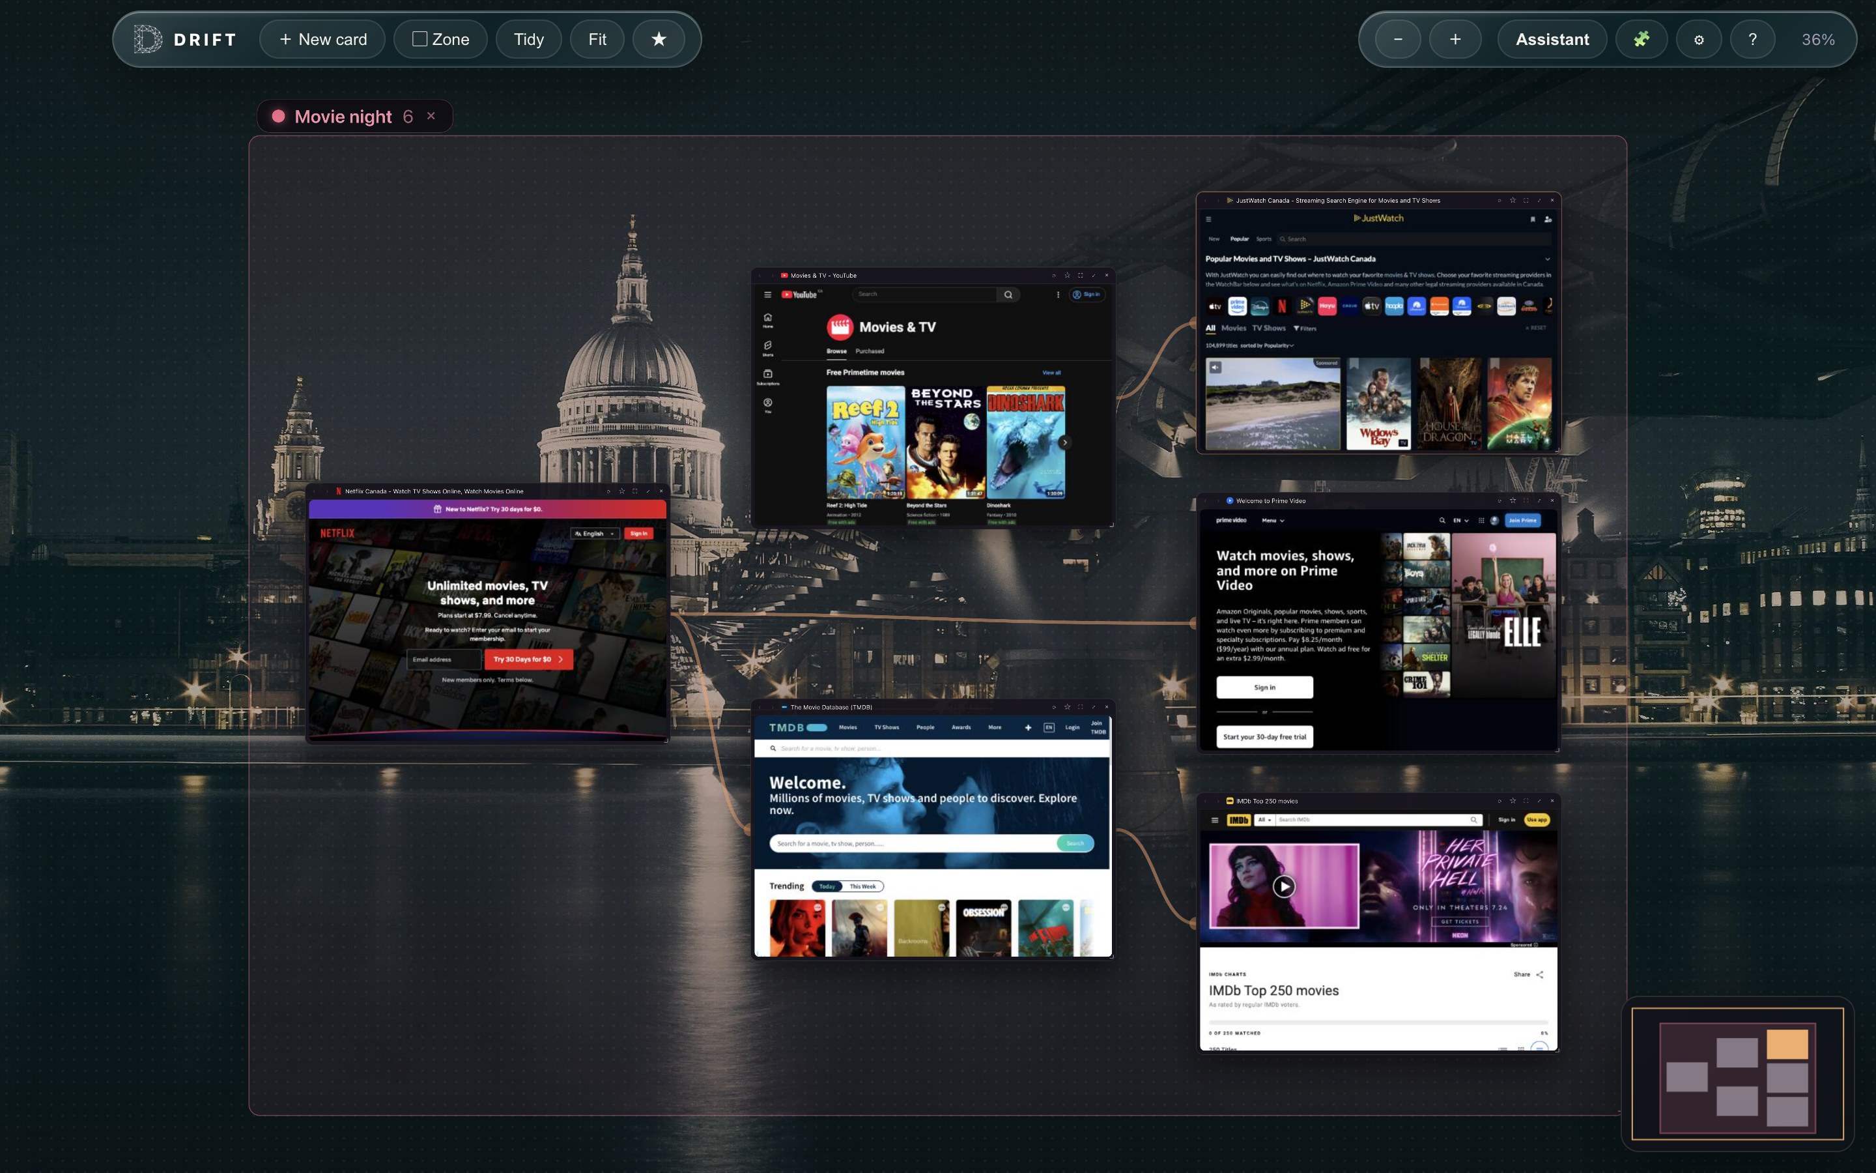The height and width of the screenshot is (1173, 1876).
Task: Open settings gear in Drift toolbar
Action: tap(1698, 40)
